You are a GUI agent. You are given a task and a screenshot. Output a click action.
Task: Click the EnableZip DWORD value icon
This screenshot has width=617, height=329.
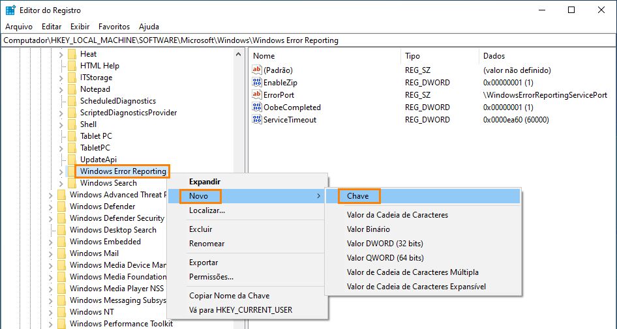(x=256, y=83)
